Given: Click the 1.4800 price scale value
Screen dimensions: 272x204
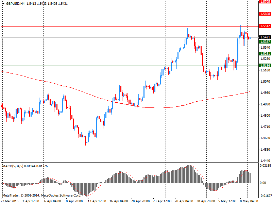Looking at the screenshot, I should click(265, 116).
